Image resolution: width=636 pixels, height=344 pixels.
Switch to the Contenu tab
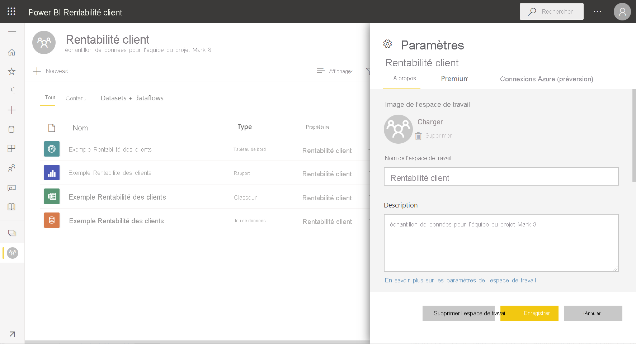tap(76, 98)
